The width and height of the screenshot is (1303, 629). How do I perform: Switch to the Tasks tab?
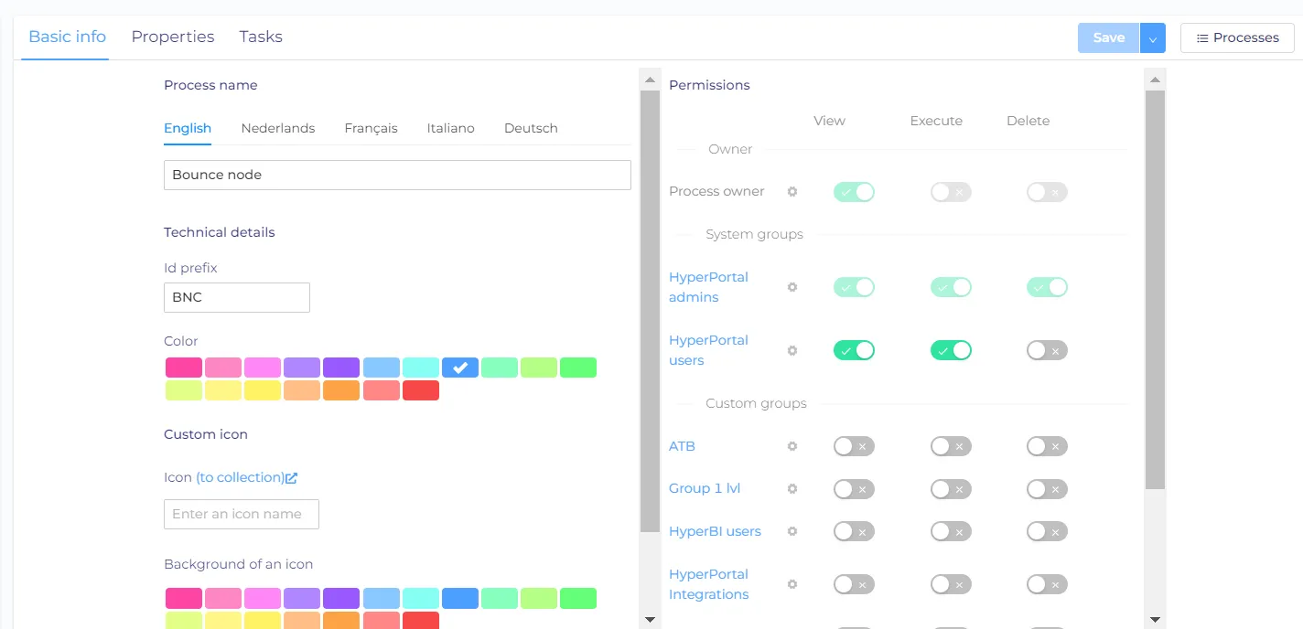(x=261, y=37)
